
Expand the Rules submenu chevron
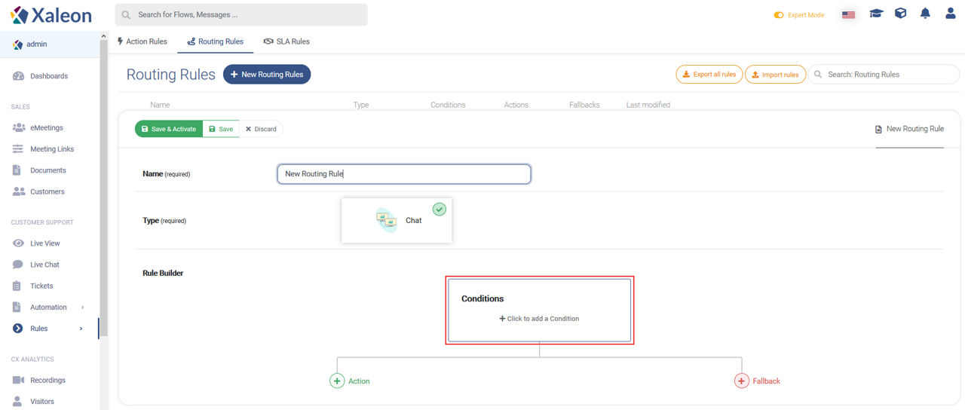pos(81,329)
